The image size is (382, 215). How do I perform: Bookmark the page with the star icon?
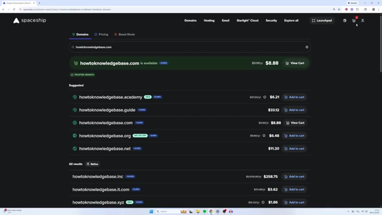pyautogui.click(x=339, y=9)
